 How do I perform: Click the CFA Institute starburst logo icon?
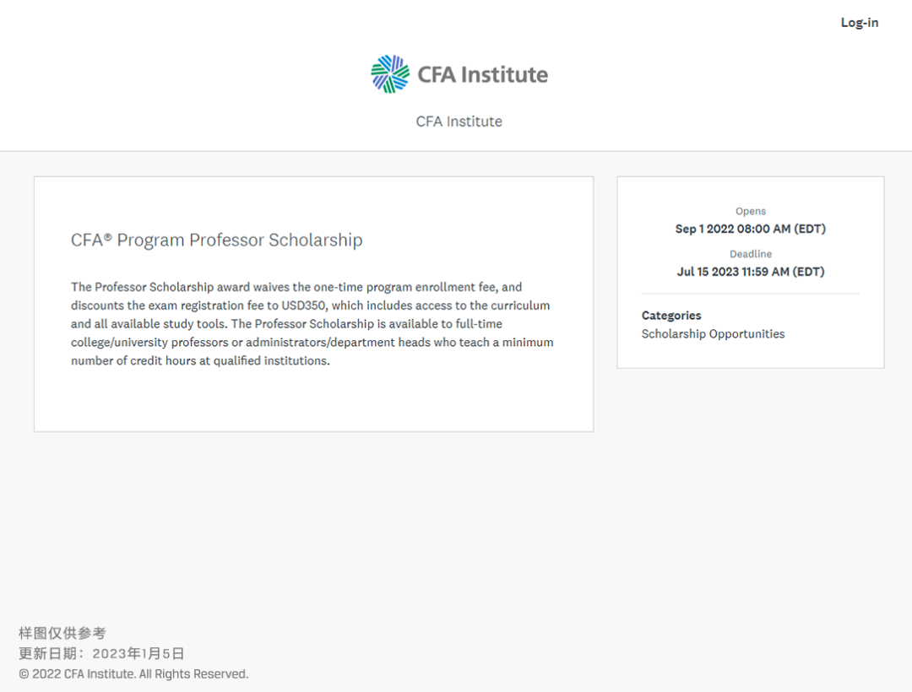(390, 73)
